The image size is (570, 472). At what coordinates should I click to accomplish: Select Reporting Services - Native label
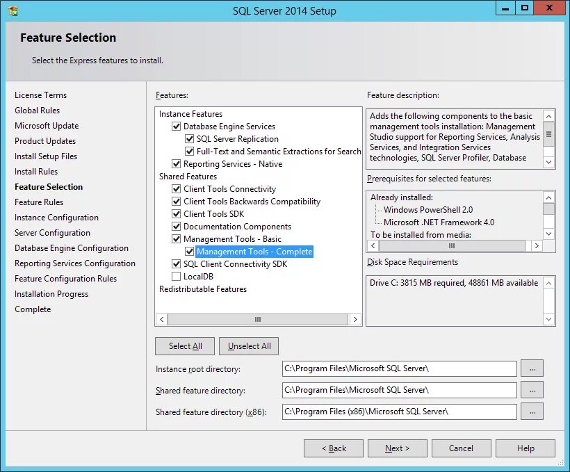coord(233,164)
